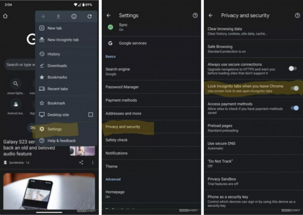303x215 pixels.
Task: Toggle Always use secure connections switch
Action: pyautogui.click(x=293, y=68)
